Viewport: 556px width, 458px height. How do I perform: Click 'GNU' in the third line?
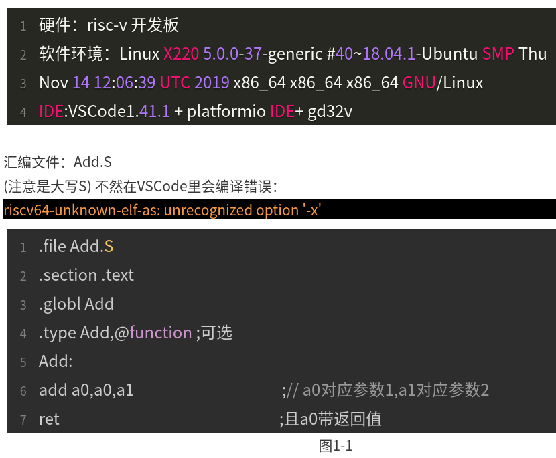click(x=419, y=83)
